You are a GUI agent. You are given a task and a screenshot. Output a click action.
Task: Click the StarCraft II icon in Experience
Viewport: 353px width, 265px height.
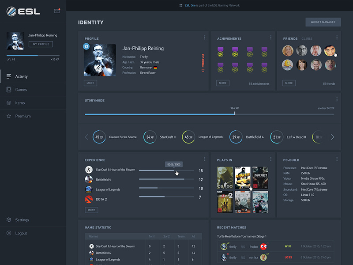89,170
